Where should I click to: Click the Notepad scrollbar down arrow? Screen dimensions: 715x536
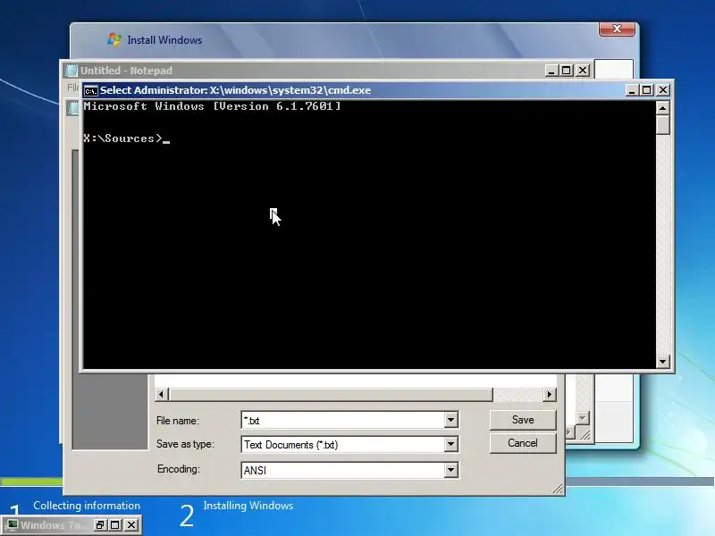pos(583,418)
